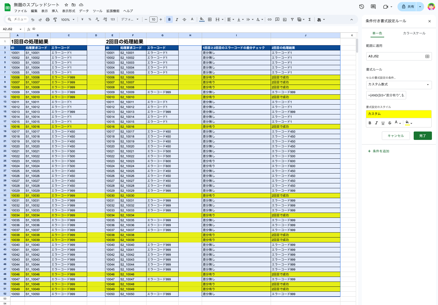This screenshot has width=438, height=305.
Task: Open the panel's yellow fill color picker
Action: tap(409, 123)
